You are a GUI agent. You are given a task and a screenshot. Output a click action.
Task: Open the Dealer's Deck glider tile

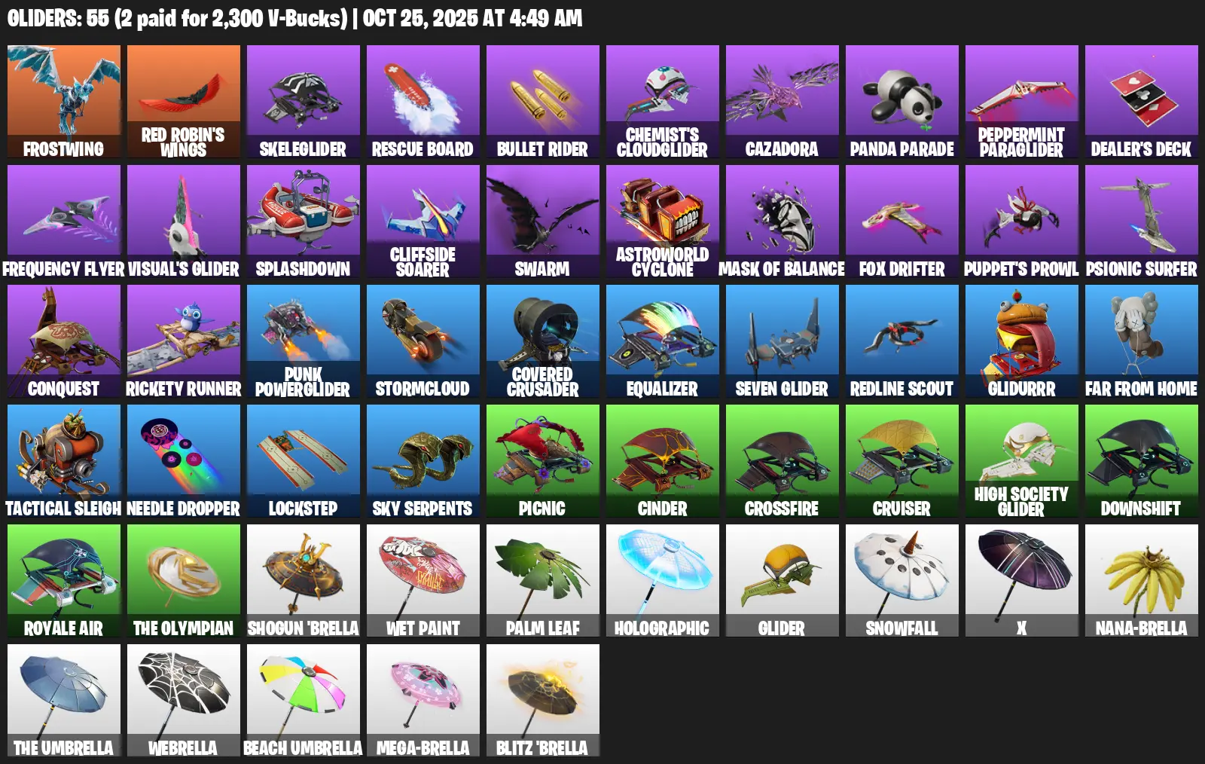(x=1142, y=102)
